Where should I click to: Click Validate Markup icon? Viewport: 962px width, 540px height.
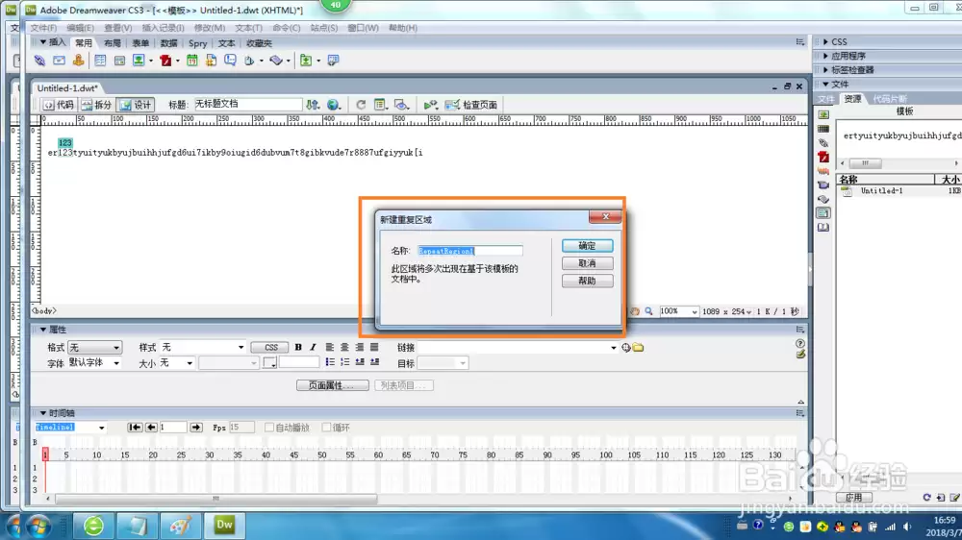431,105
